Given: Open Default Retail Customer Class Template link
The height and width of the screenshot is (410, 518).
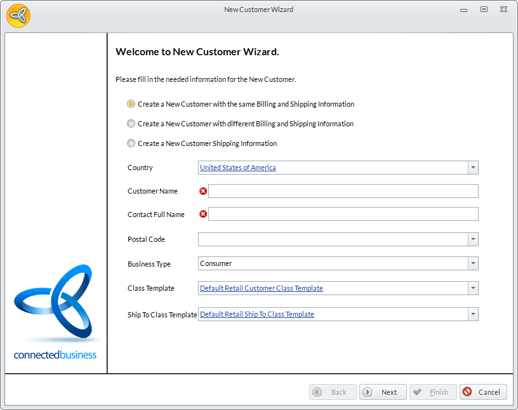Looking at the screenshot, I should 262,288.
